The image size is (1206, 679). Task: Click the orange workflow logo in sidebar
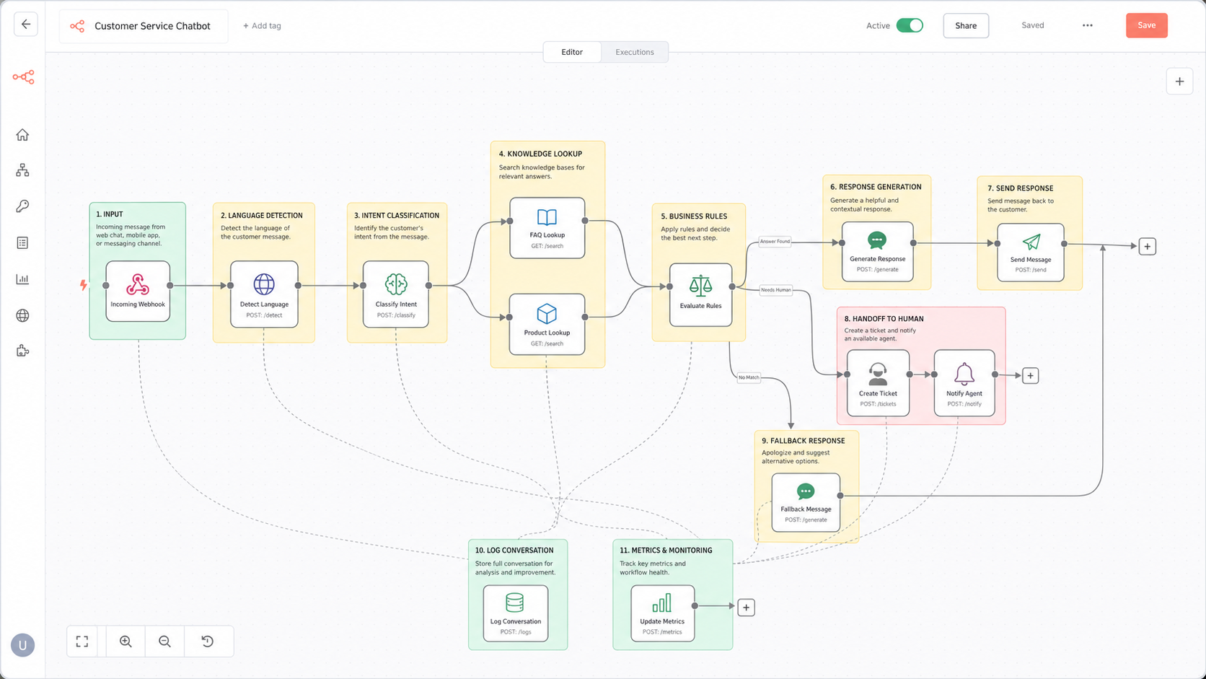tap(23, 77)
